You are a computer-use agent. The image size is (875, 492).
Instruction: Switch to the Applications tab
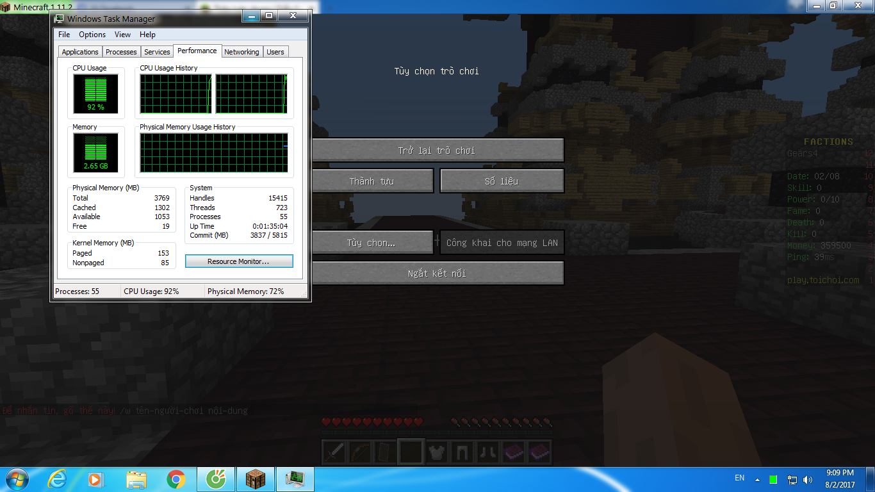[x=80, y=52]
